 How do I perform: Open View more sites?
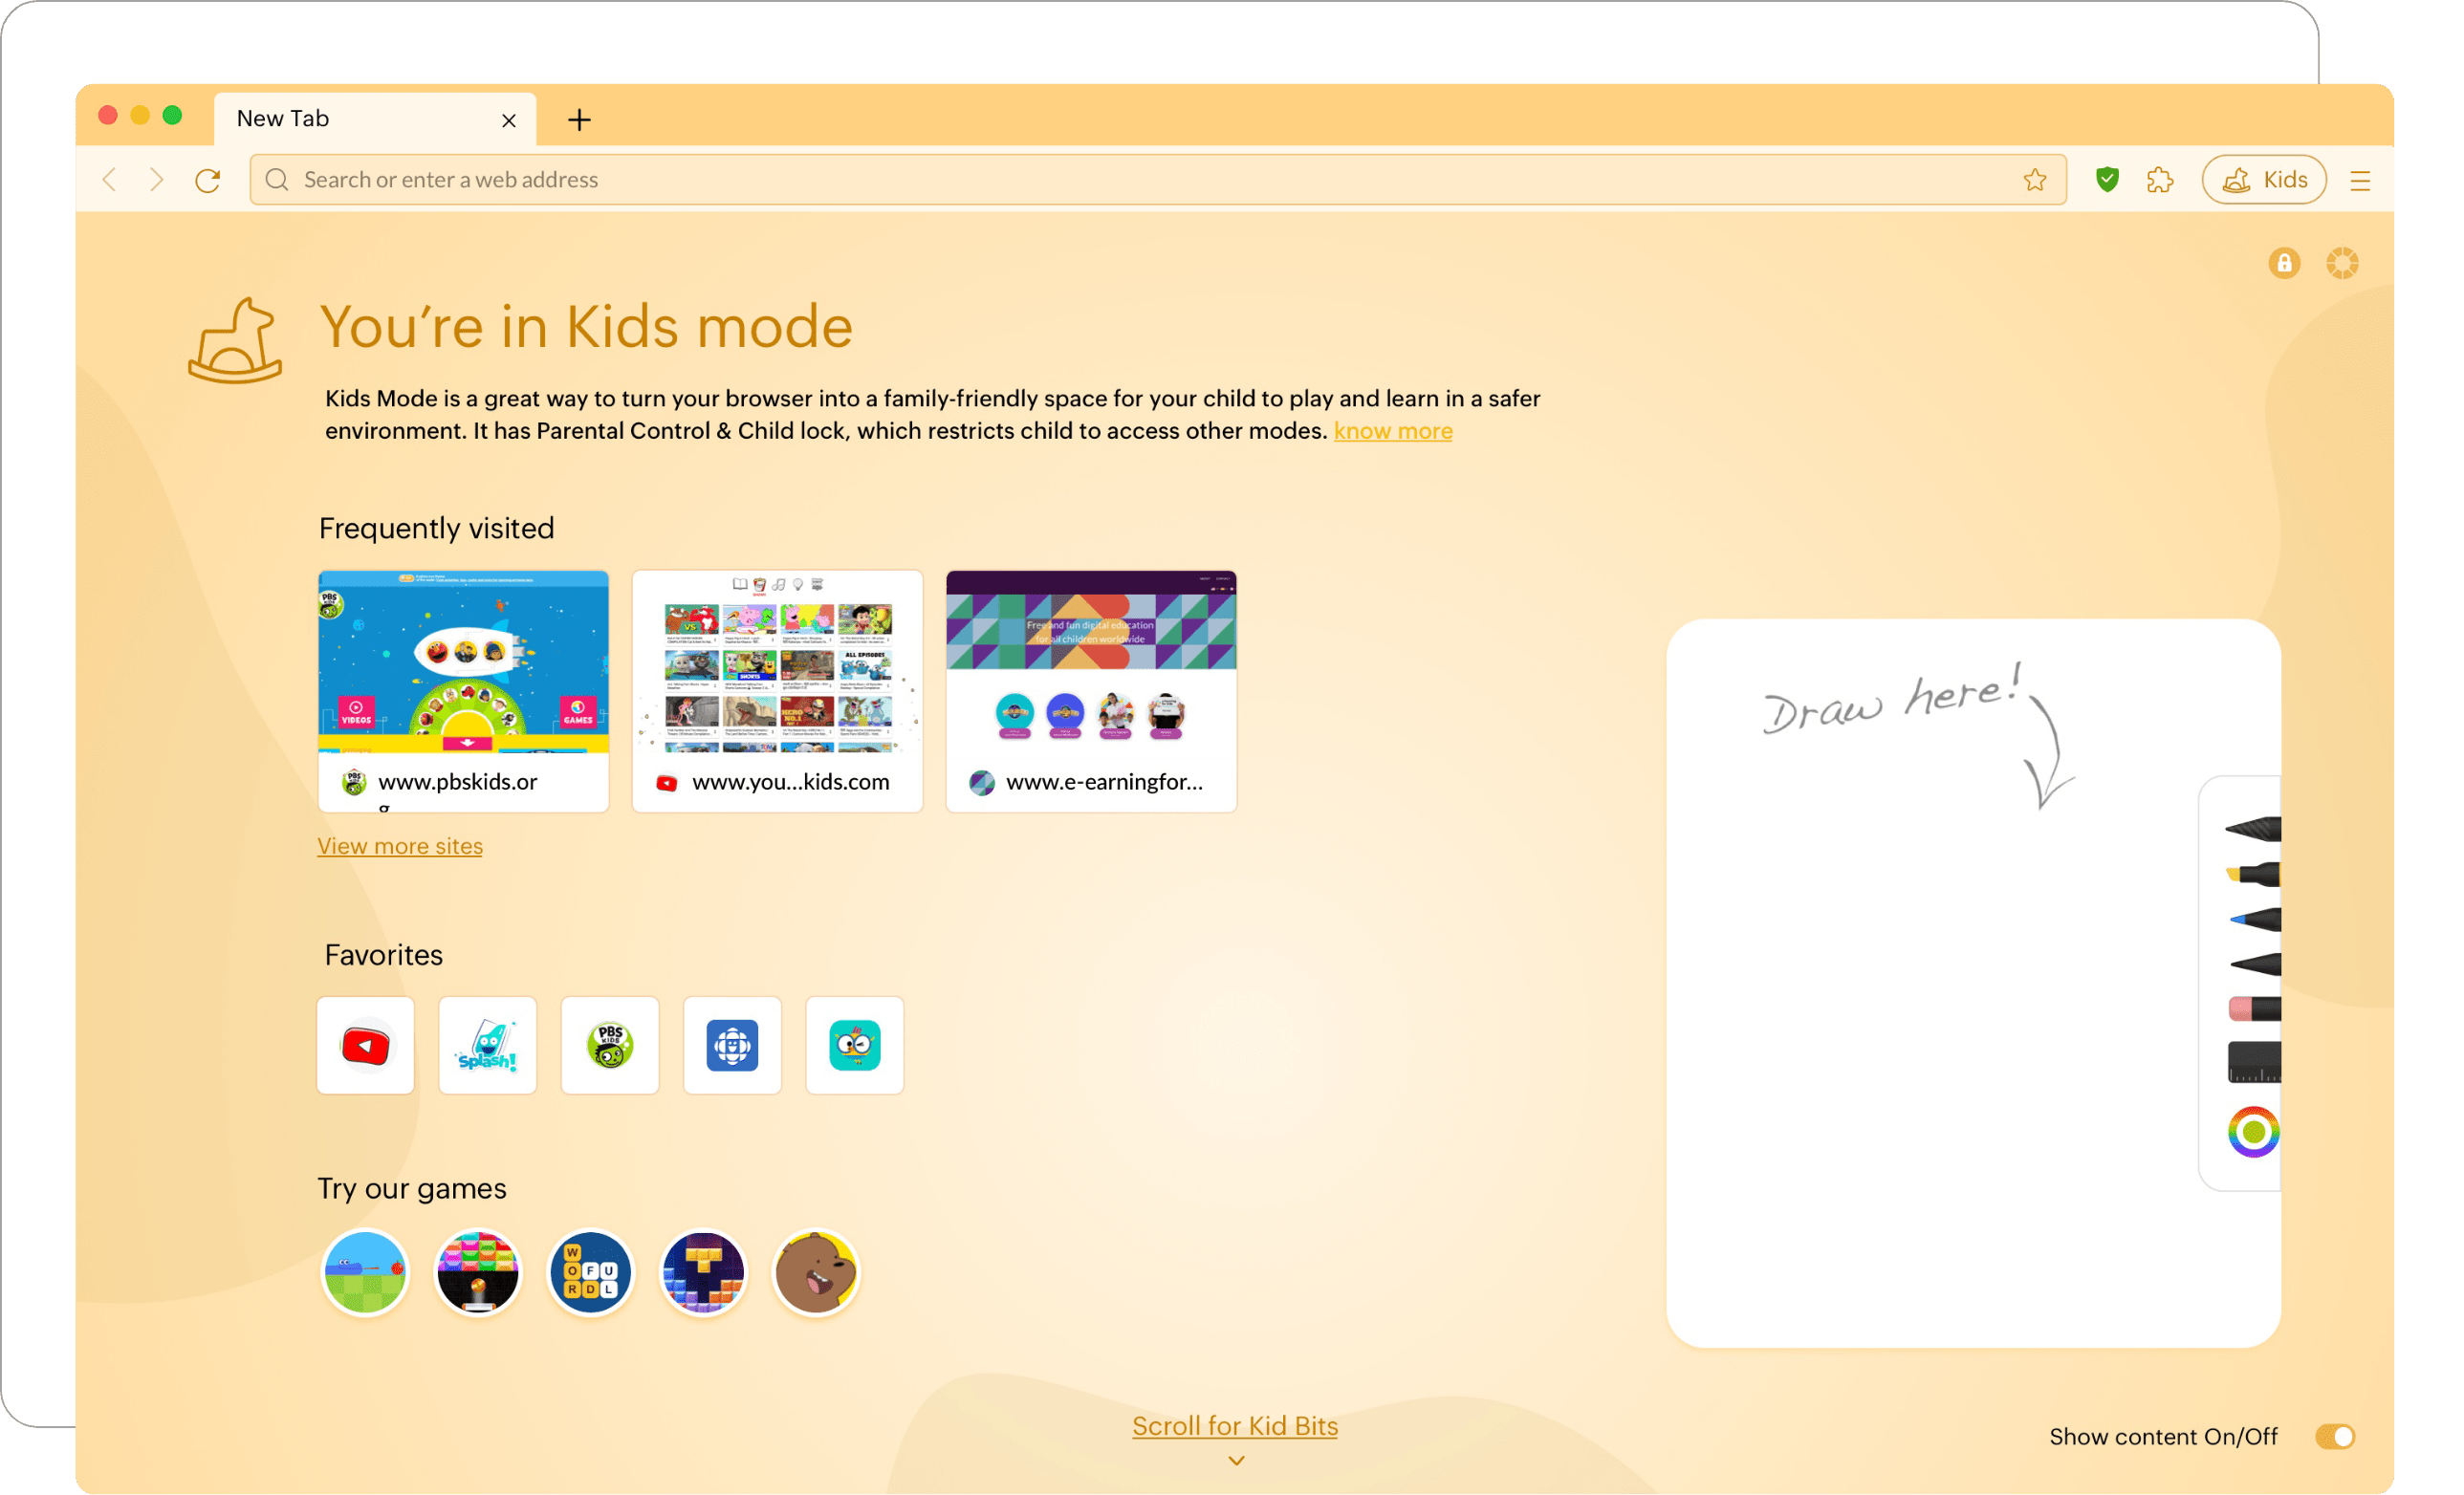[400, 845]
